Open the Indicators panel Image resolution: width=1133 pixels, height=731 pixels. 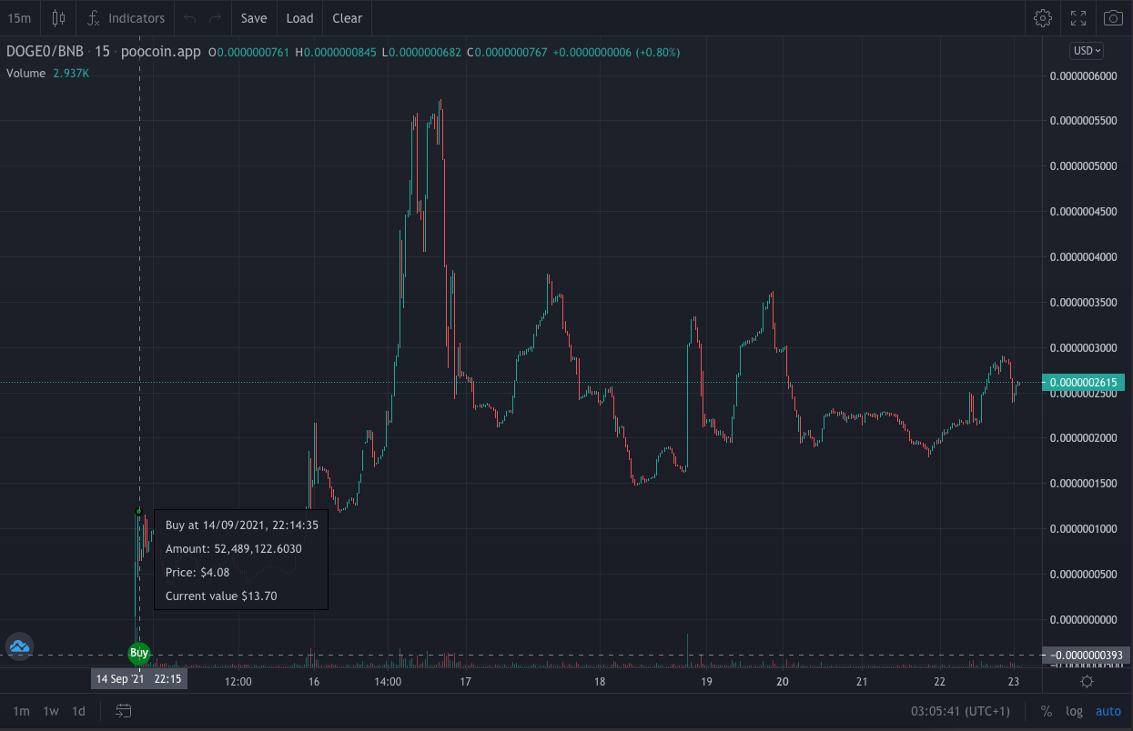(126, 18)
